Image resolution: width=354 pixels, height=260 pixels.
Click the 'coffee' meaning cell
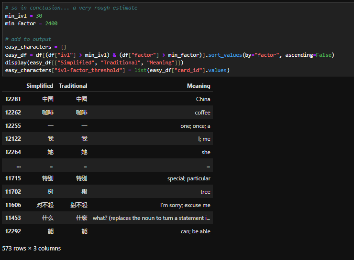(202, 113)
